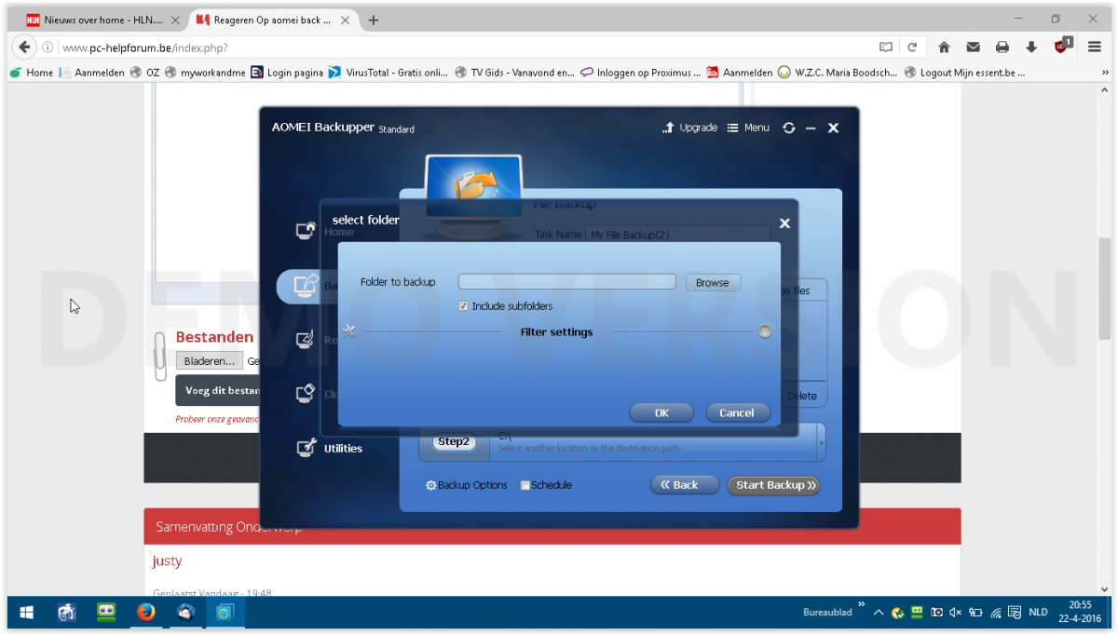Click the muted volume icon in system tray
The image size is (1118, 635).
pos(956,613)
